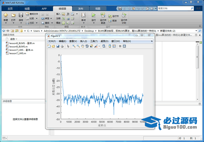Viewport: 204px width, 142px height.
Task: Expand the Compare (比较) dropdown arrow
Action: coord(36,18)
